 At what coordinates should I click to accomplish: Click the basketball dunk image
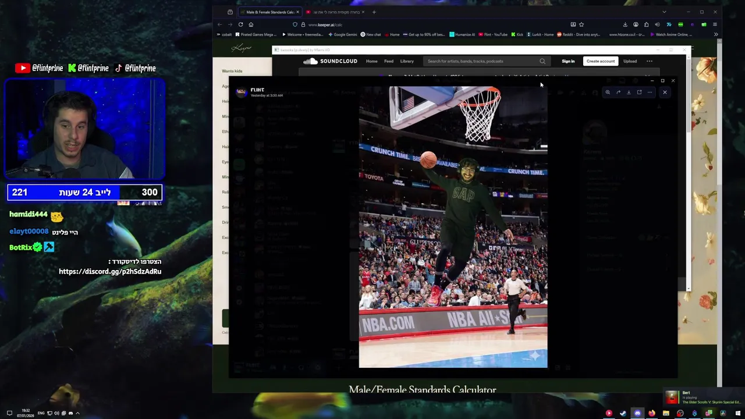point(453,227)
